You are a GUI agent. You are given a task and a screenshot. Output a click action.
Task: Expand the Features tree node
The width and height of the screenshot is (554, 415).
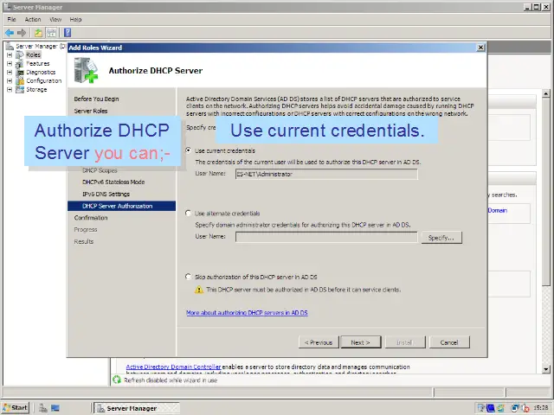pyautogui.click(x=10, y=64)
